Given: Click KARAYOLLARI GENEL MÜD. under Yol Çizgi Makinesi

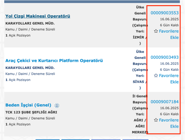Looking at the screenshot, I should pos(30,23).
